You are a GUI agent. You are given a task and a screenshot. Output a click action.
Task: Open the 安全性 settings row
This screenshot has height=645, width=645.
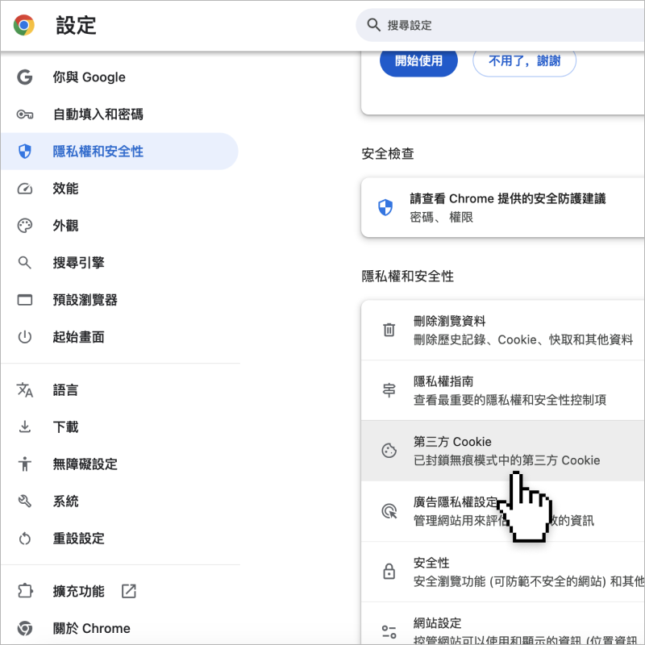coord(502,572)
